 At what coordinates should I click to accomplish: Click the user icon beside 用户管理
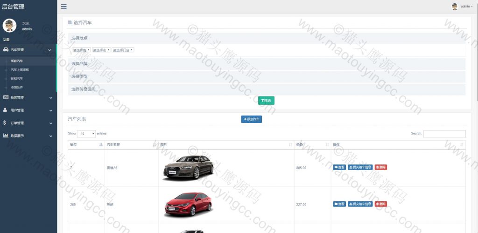pos(5,110)
